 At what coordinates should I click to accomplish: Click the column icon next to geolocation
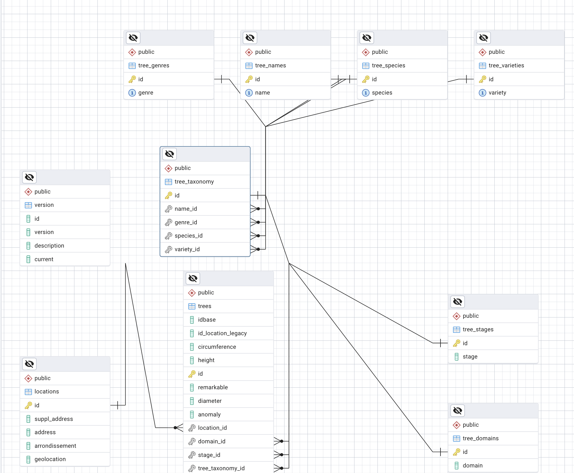tap(28, 459)
